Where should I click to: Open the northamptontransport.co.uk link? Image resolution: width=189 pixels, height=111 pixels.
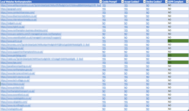(18, 91)
